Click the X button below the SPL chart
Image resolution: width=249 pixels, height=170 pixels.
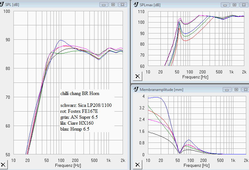pyautogui.click(x=3, y=165)
